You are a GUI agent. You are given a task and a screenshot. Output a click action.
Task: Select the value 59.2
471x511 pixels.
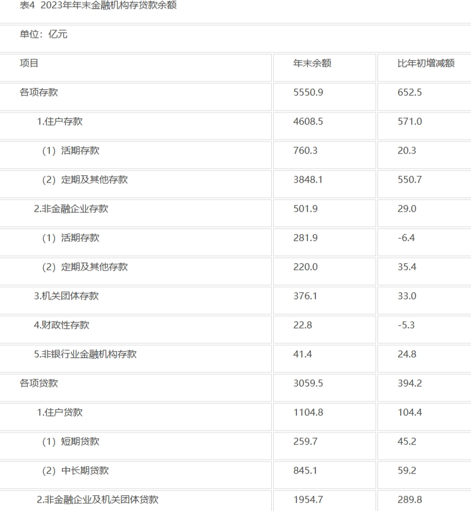(x=407, y=471)
